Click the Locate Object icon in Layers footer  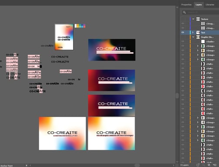[203, 165]
